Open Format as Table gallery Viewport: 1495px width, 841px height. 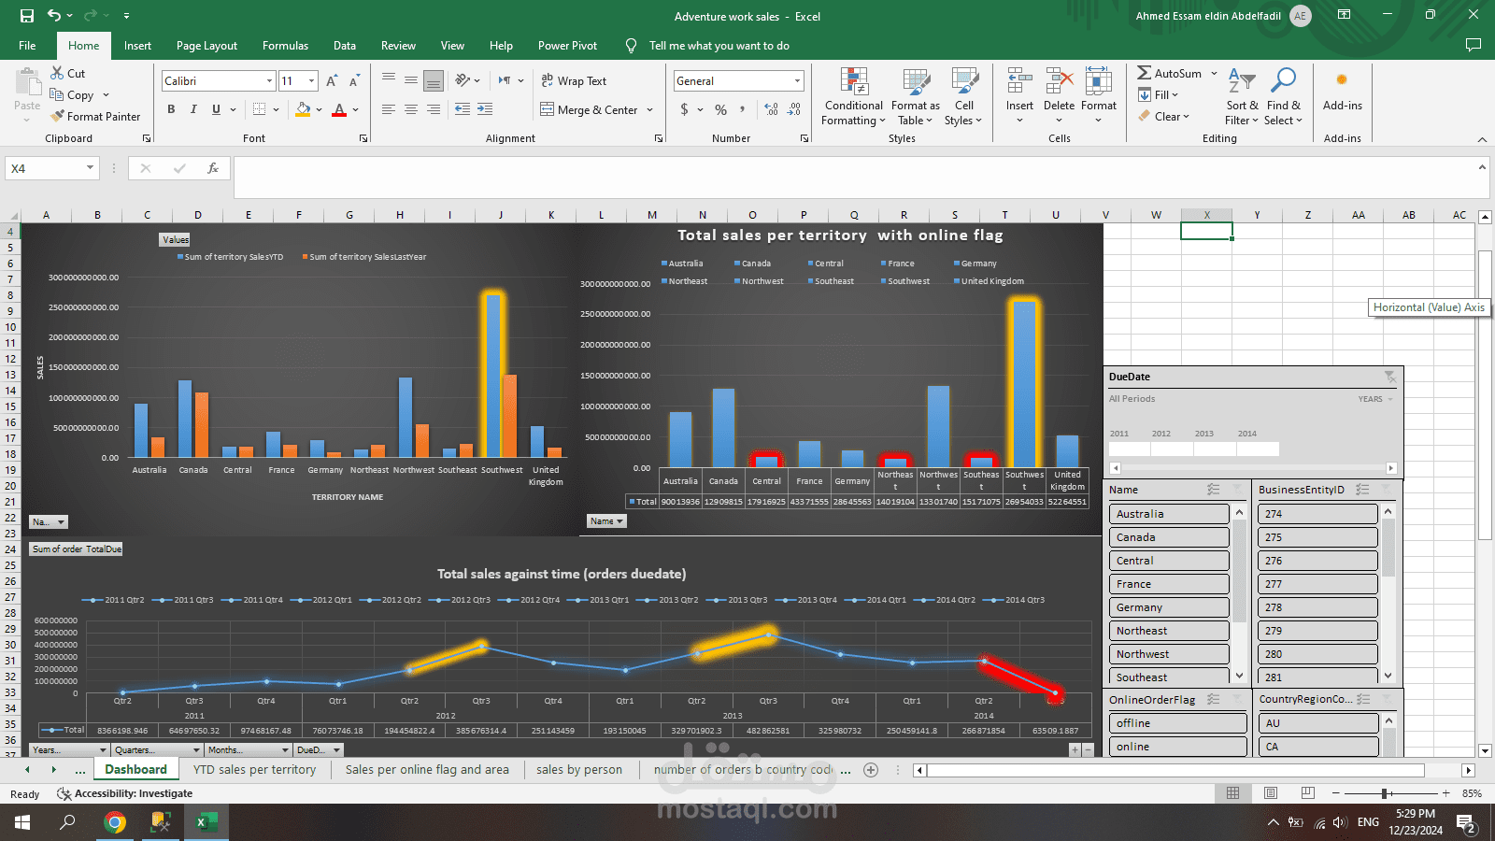(x=916, y=96)
